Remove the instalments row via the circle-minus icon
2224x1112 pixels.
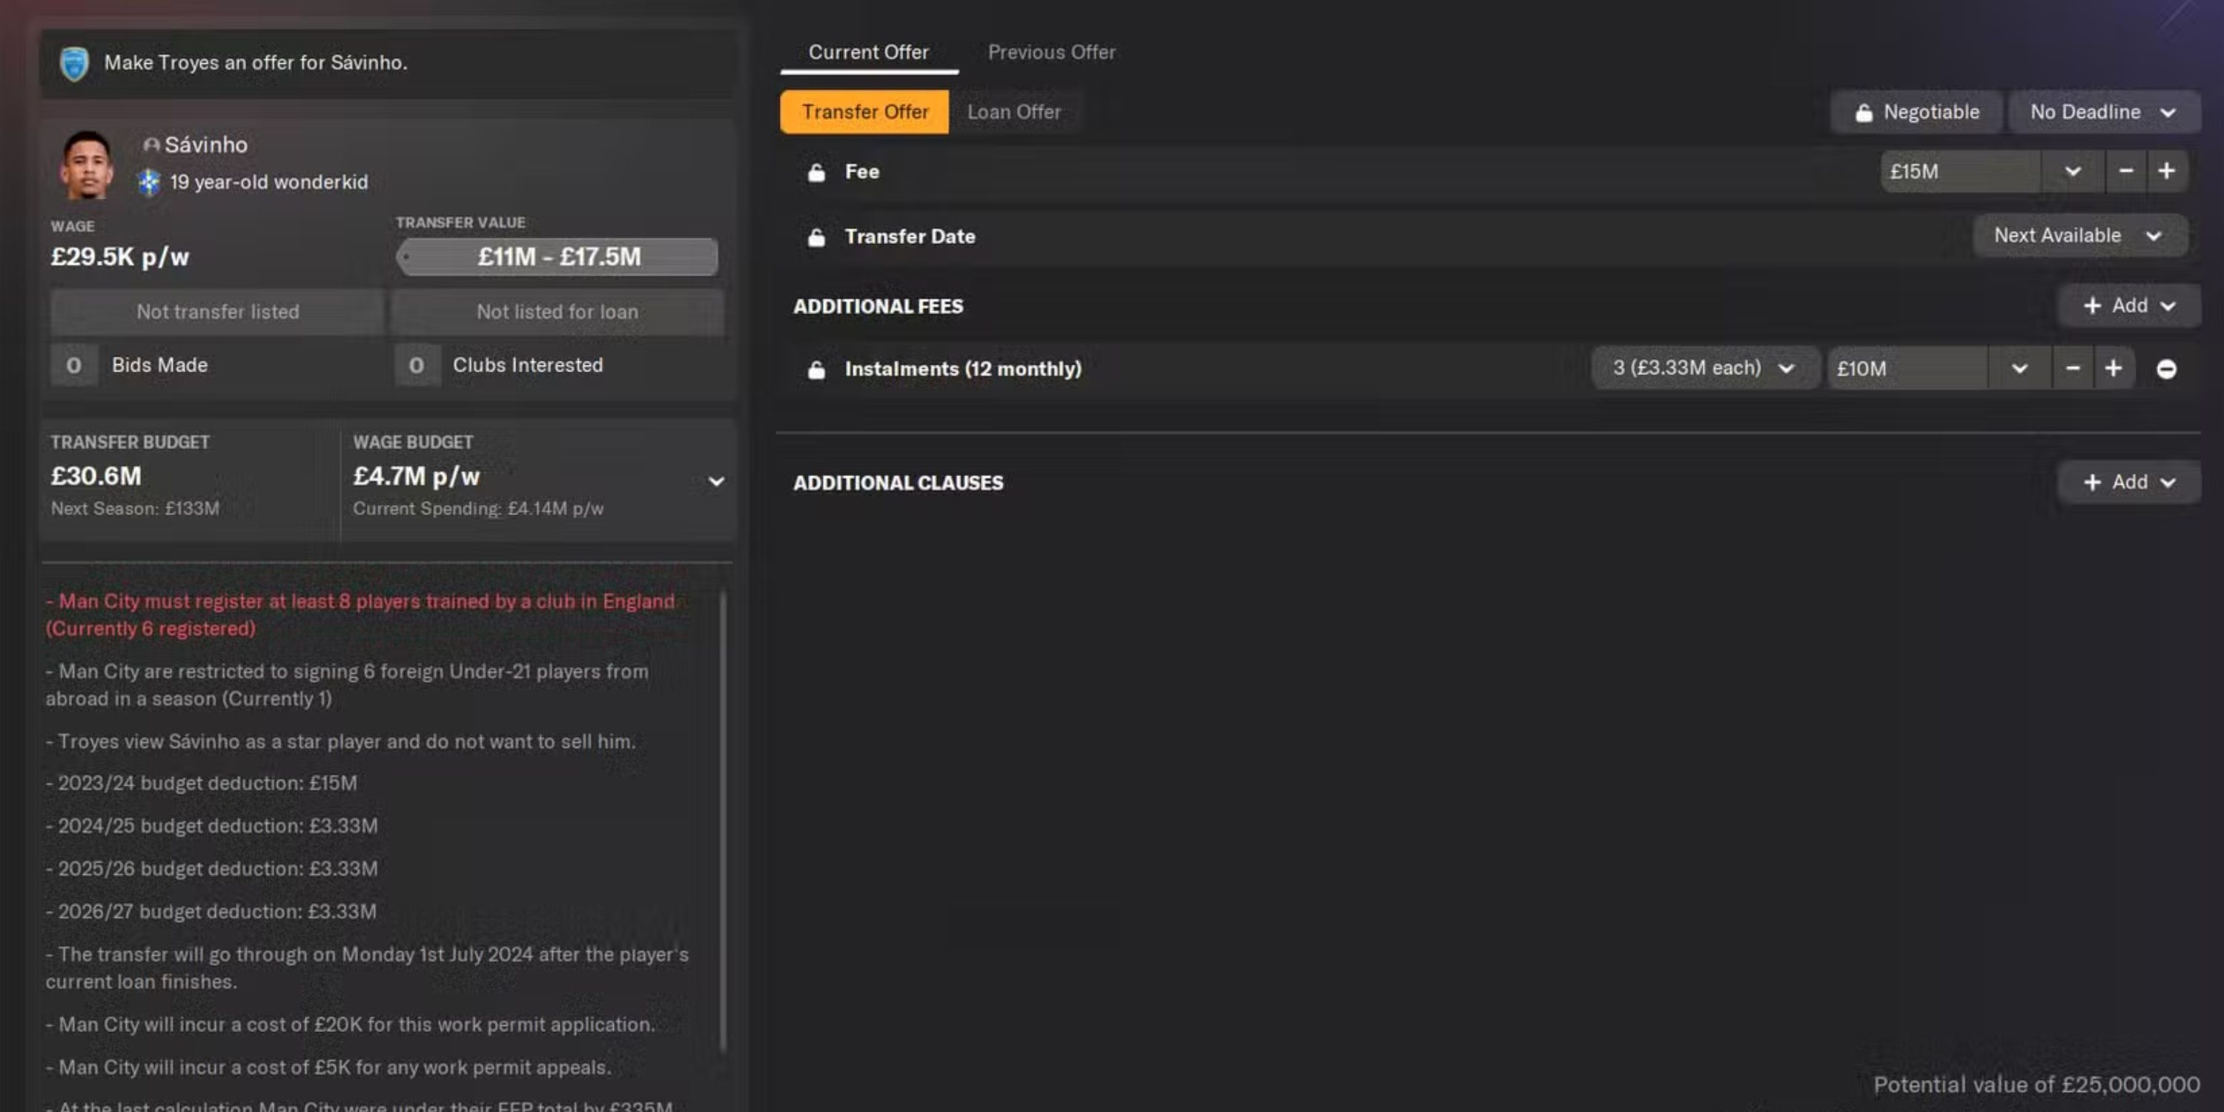(2168, 368)
